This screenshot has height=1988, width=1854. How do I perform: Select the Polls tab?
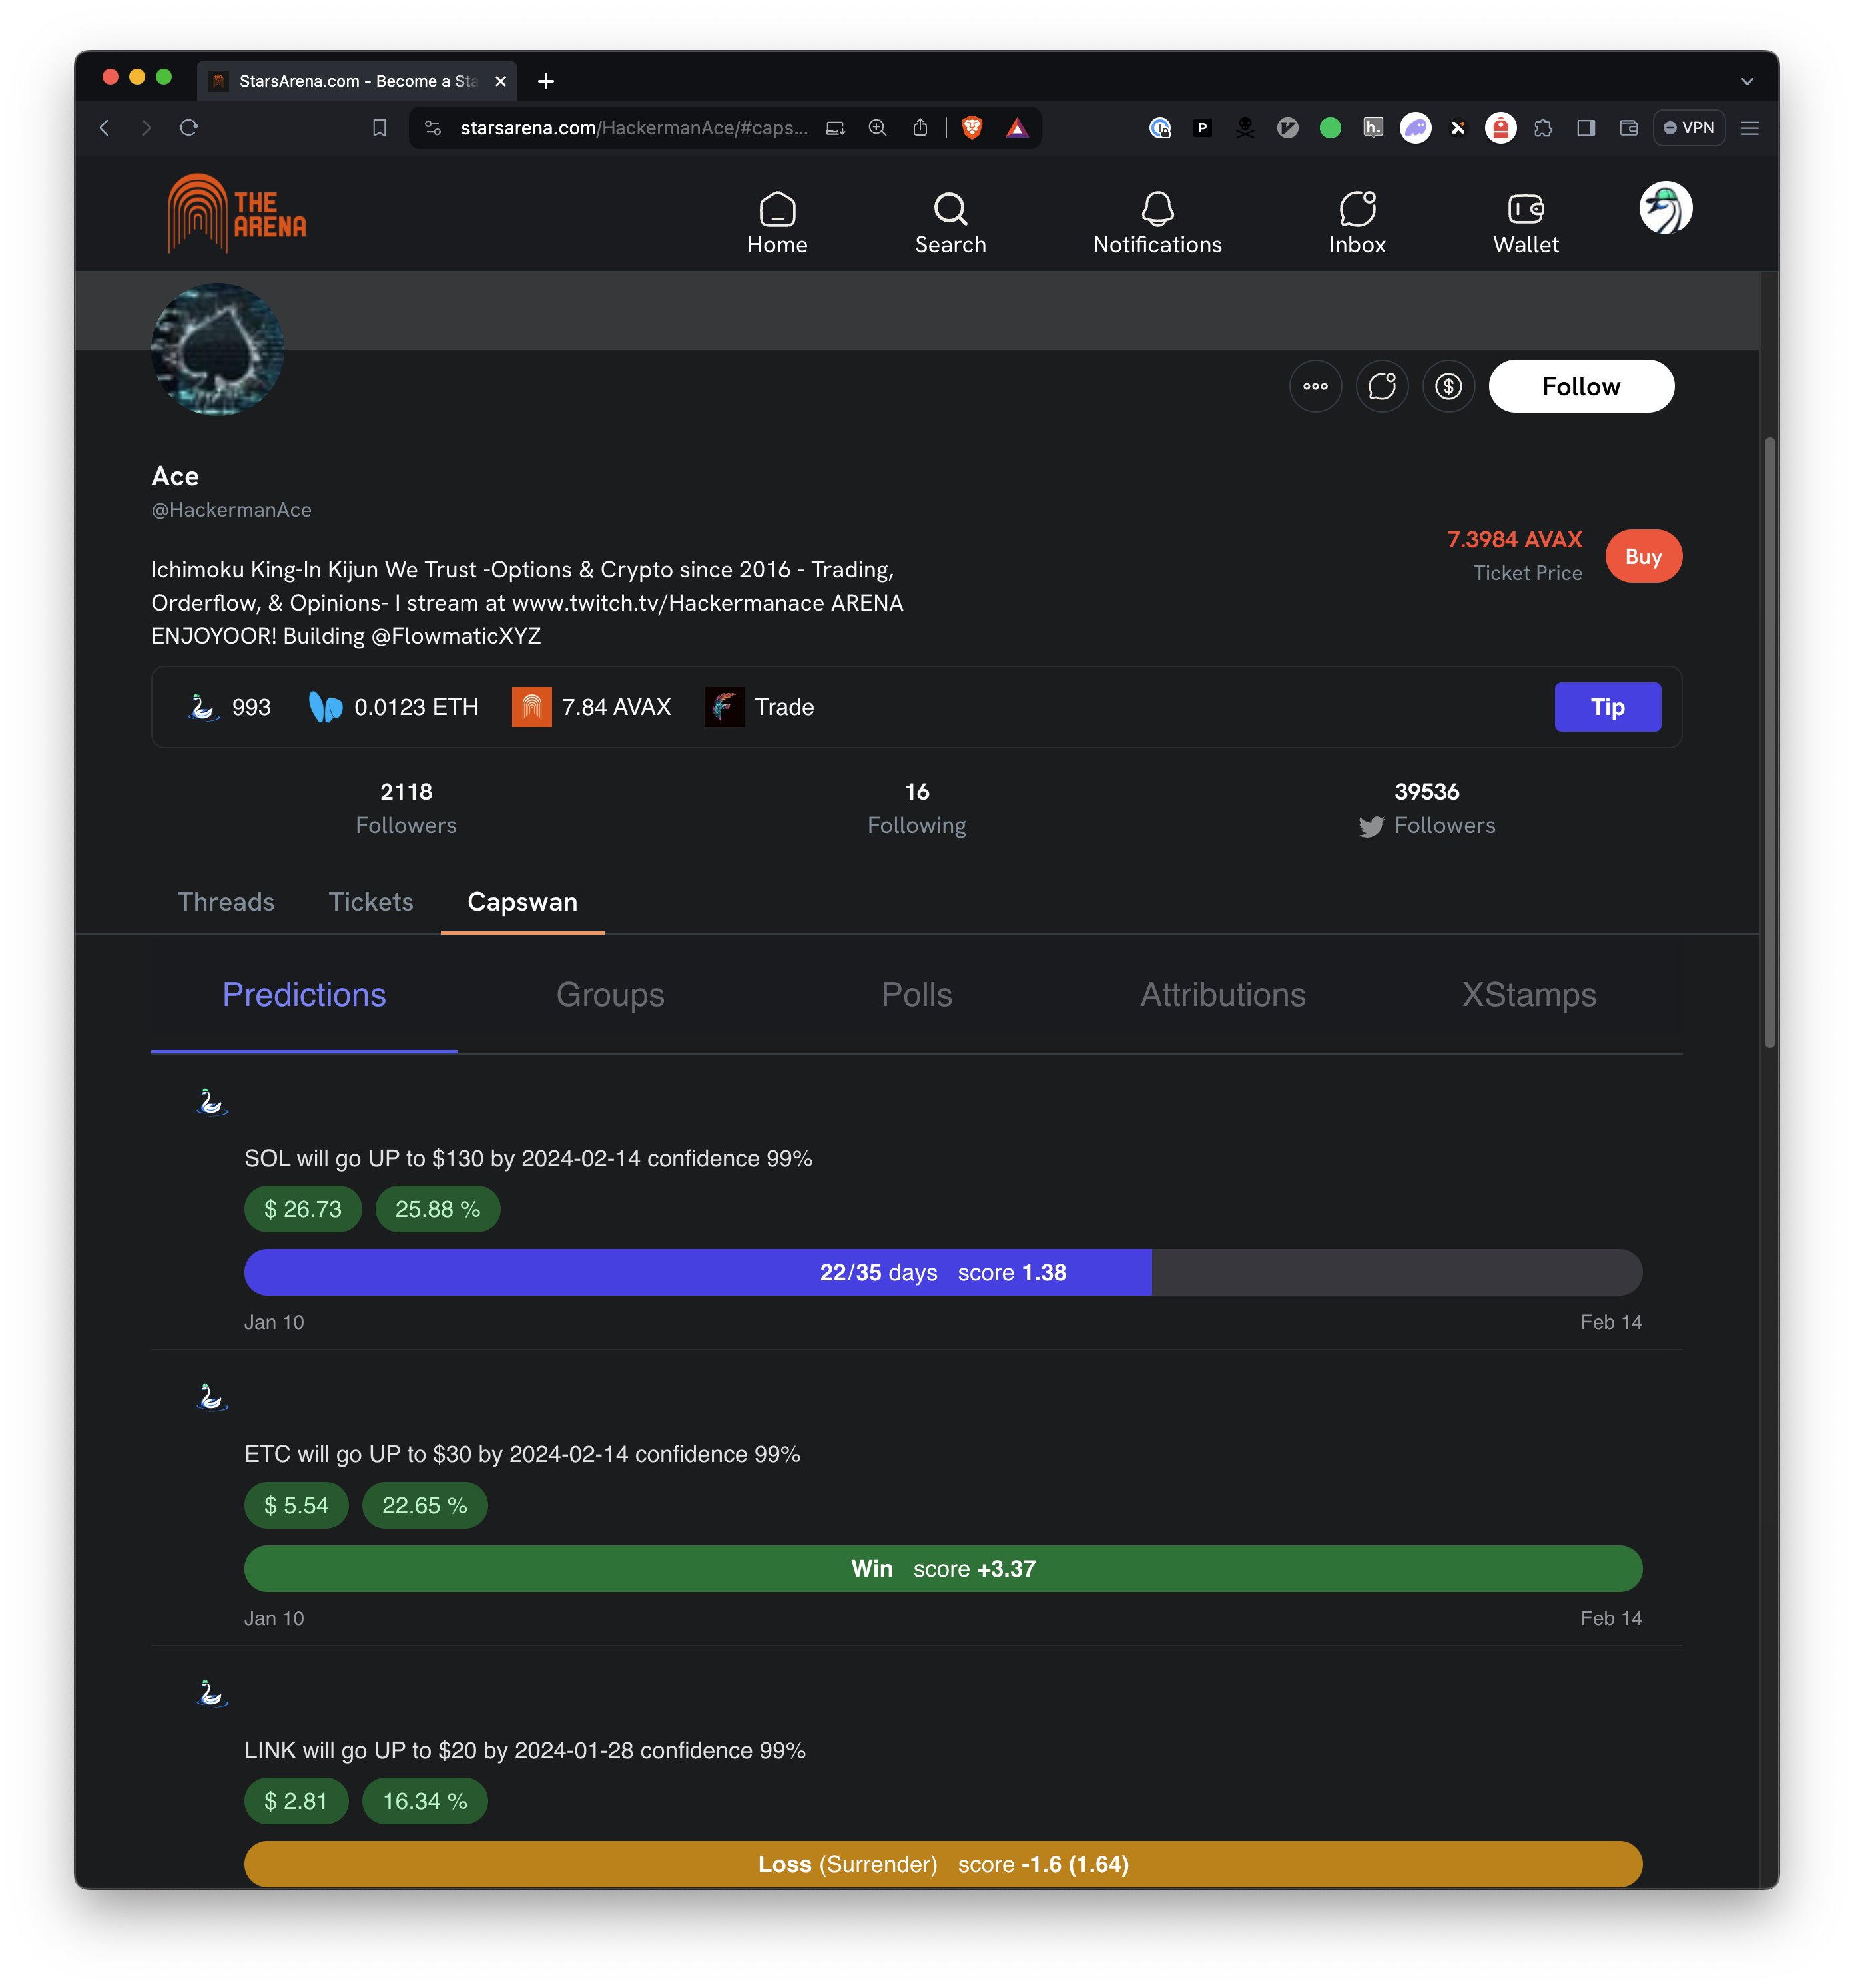pos(916,994)
